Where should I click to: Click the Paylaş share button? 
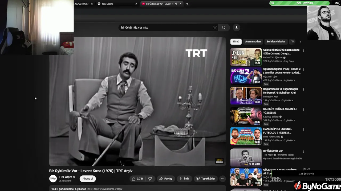click(x=165, y=179)
